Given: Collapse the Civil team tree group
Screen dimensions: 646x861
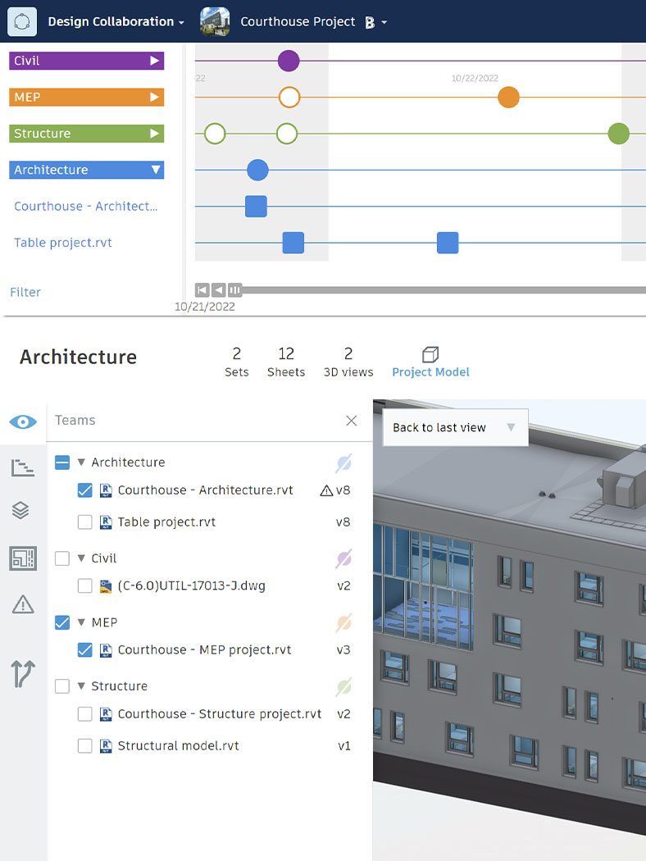Looking at the screenshot, I should [x=81, y=558].
